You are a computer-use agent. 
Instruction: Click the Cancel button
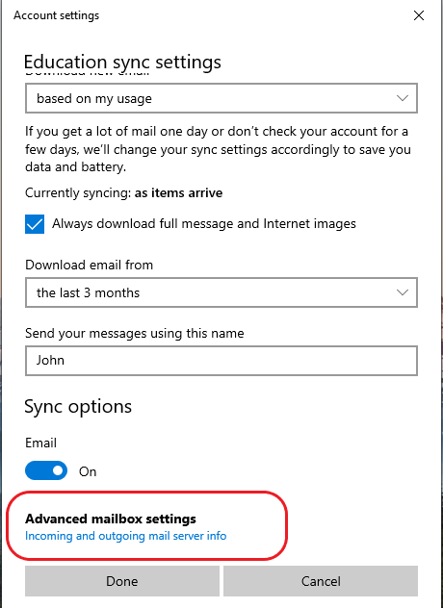(x=321, y=581)
